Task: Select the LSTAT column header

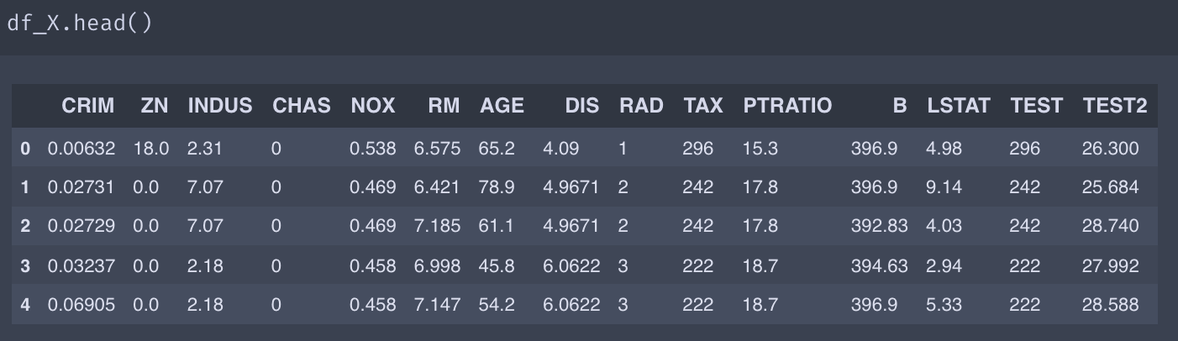Action: [x=958, y=106]
